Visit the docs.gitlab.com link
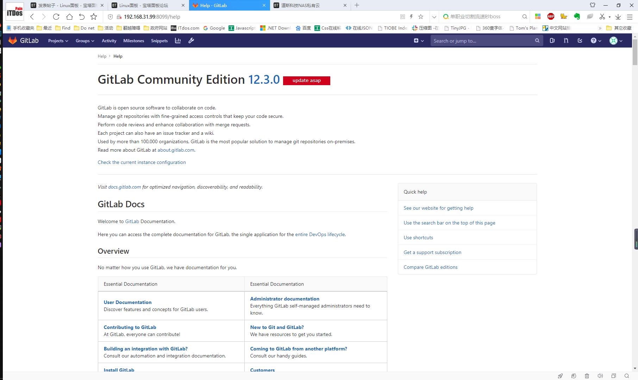The height and width of the screenshot is (380, 638). 124,187
